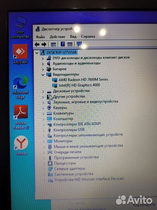The image size is (157, 210).
Task: Click the scan for hardware changes icon
Action: 79,44
